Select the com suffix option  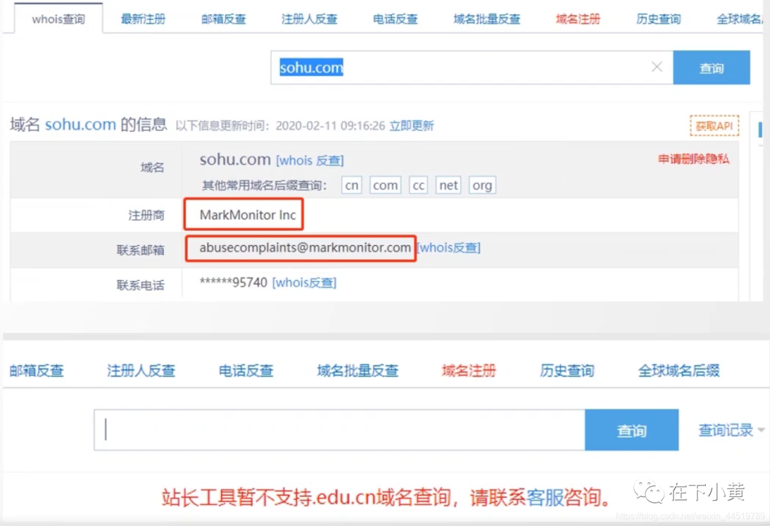pos(386,185)
